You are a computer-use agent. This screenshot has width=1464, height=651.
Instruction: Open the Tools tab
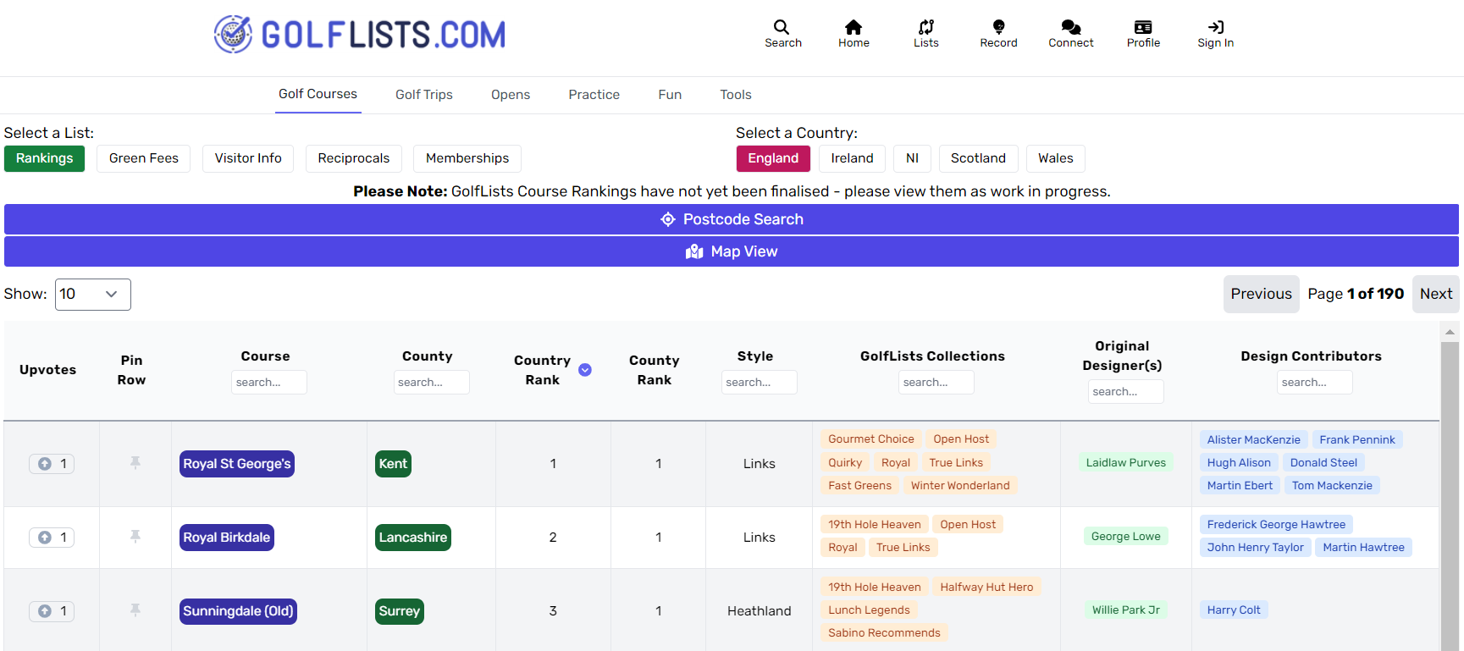pyautogui.click(x=736, y=95)
